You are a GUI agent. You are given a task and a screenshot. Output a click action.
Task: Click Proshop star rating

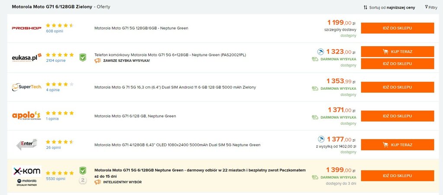point(60,25)
